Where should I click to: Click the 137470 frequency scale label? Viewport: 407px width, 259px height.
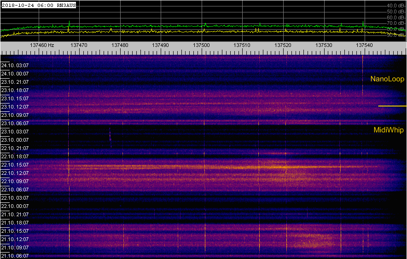point(79,46)
